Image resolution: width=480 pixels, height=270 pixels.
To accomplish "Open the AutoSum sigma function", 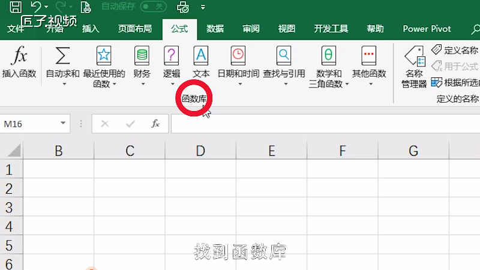I will (62, 57).
